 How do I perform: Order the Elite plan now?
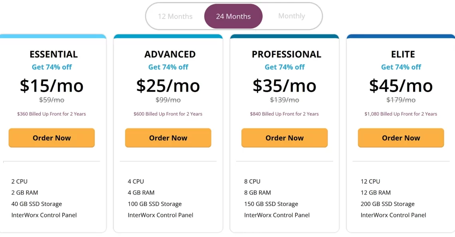click(401, 138)
